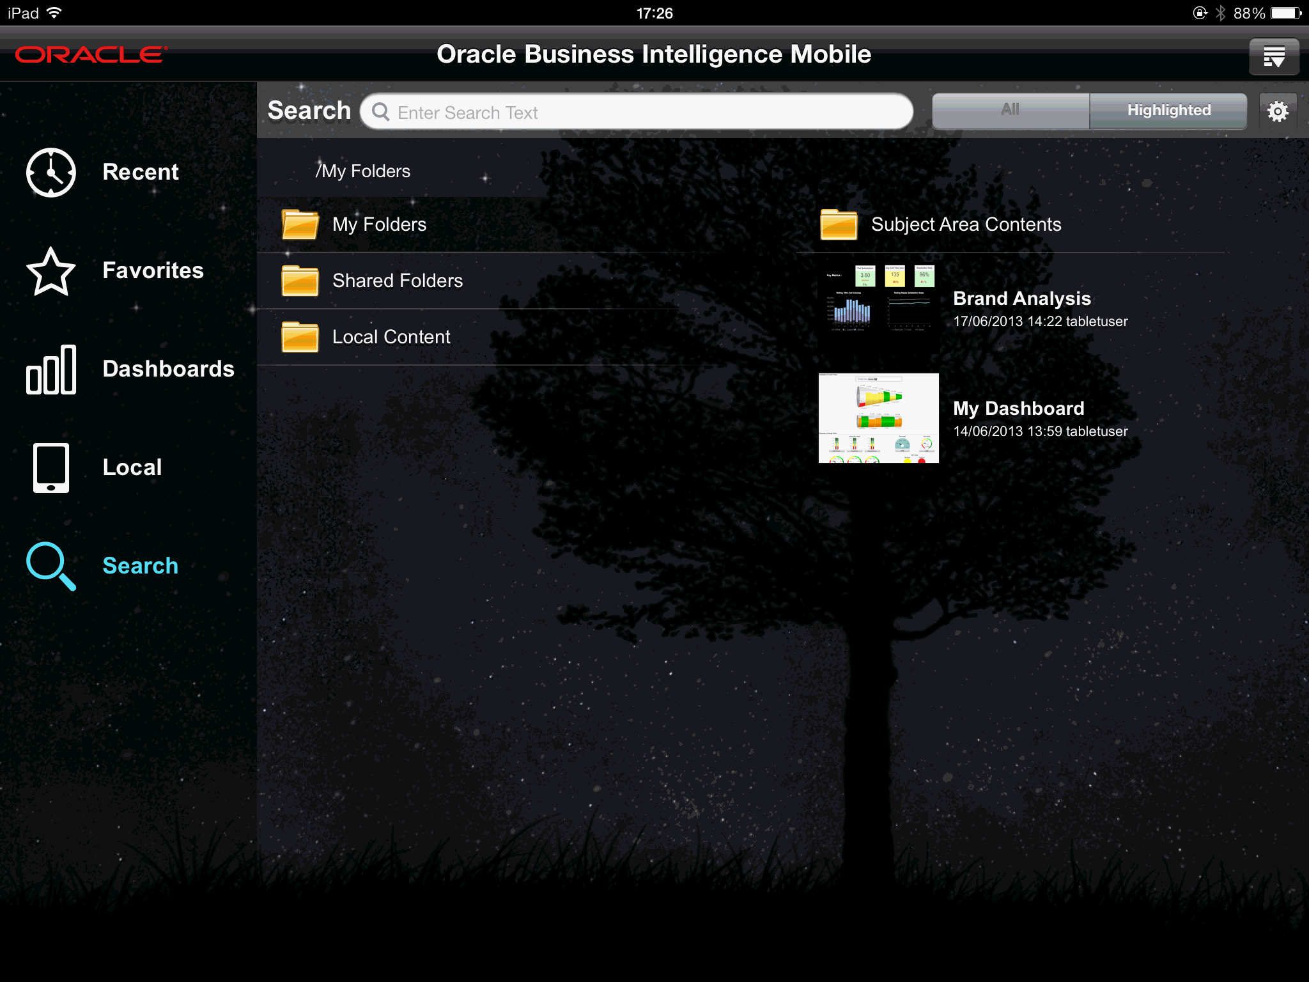1309x982 pixels.
Task: Open the search settings gear icon
Action: pyautogui.click(x=1278, y=111)
